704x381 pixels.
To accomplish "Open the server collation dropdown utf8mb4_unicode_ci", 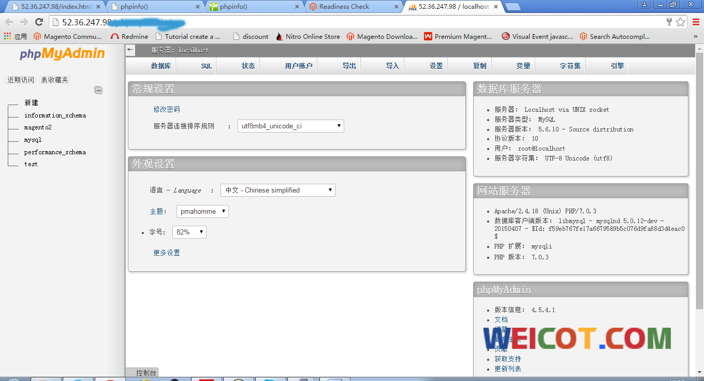I will [291, 126].
